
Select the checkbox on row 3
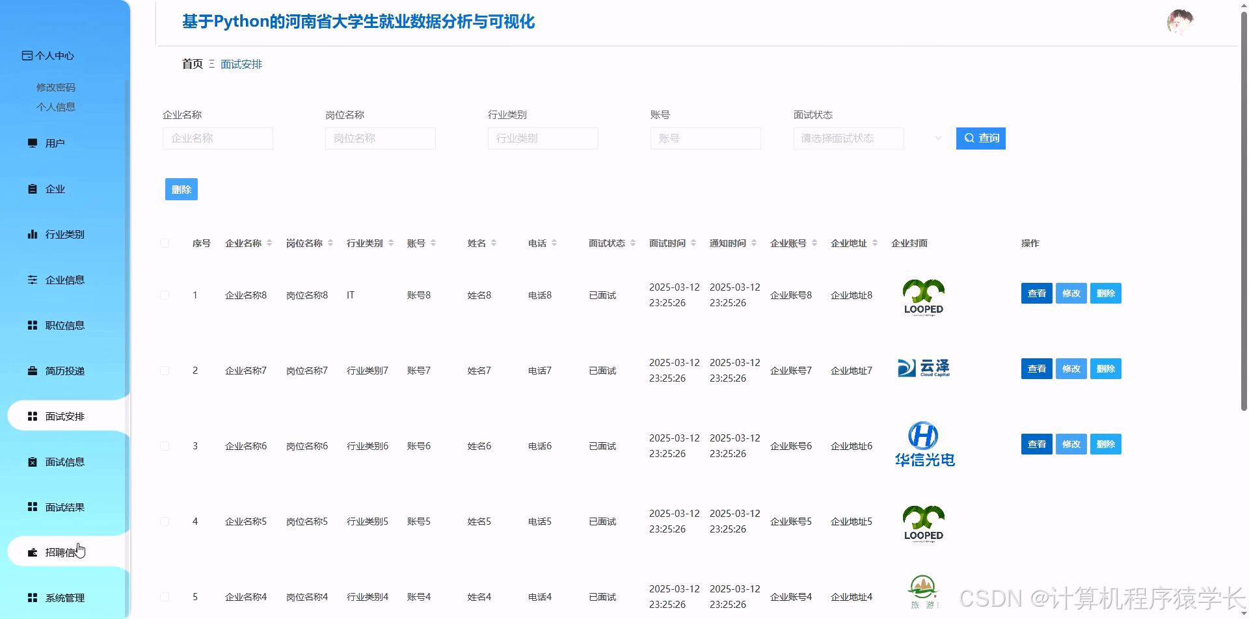click(165, 445)
